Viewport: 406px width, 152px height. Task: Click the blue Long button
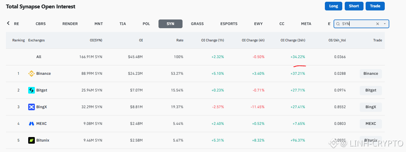[334, 6]
